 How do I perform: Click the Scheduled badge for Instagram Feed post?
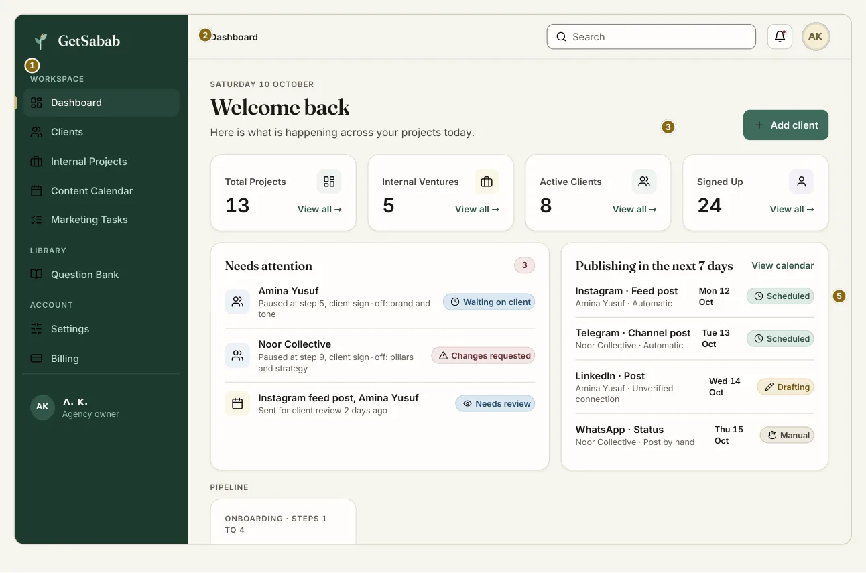click(780, 296)
